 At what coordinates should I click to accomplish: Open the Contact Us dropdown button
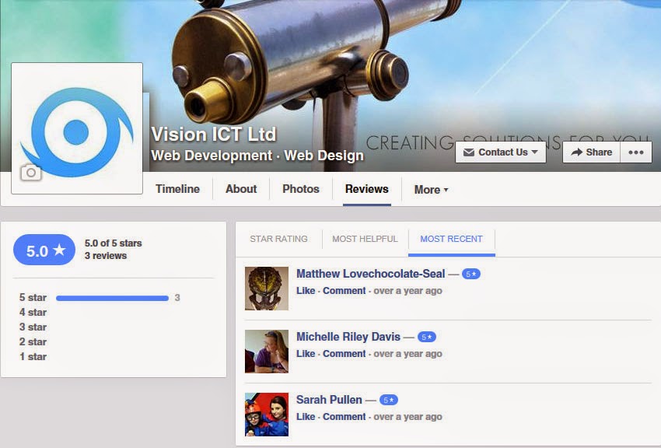[x=500, y=152]
